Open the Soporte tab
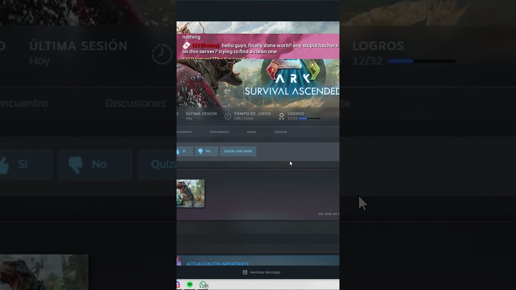 (x=281, y=132)
